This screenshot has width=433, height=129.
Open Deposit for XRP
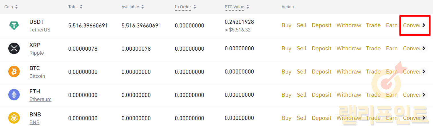click(322, 48)
